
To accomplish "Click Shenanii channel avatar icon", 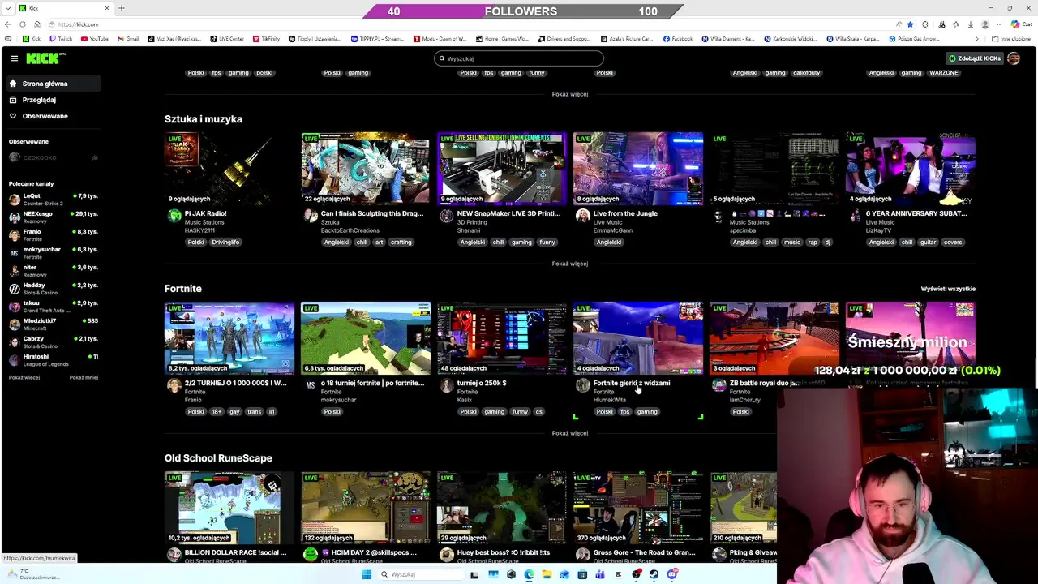I will click(x=447, y=216).
